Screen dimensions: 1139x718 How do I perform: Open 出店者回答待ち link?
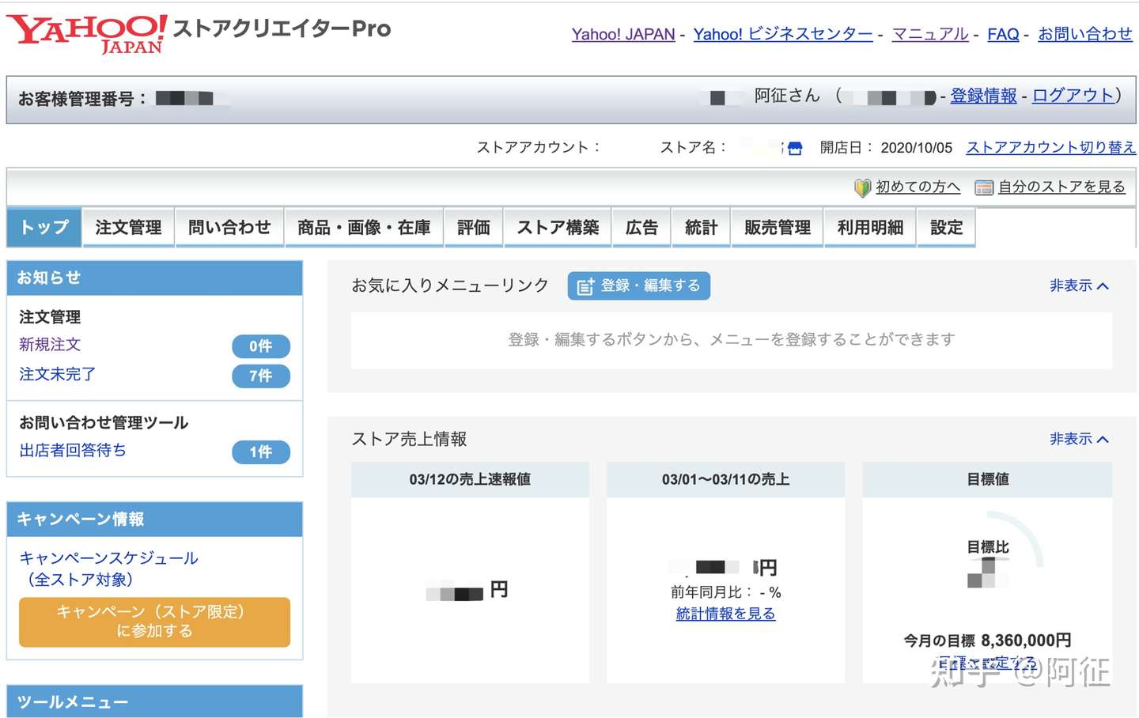(73, 451)
